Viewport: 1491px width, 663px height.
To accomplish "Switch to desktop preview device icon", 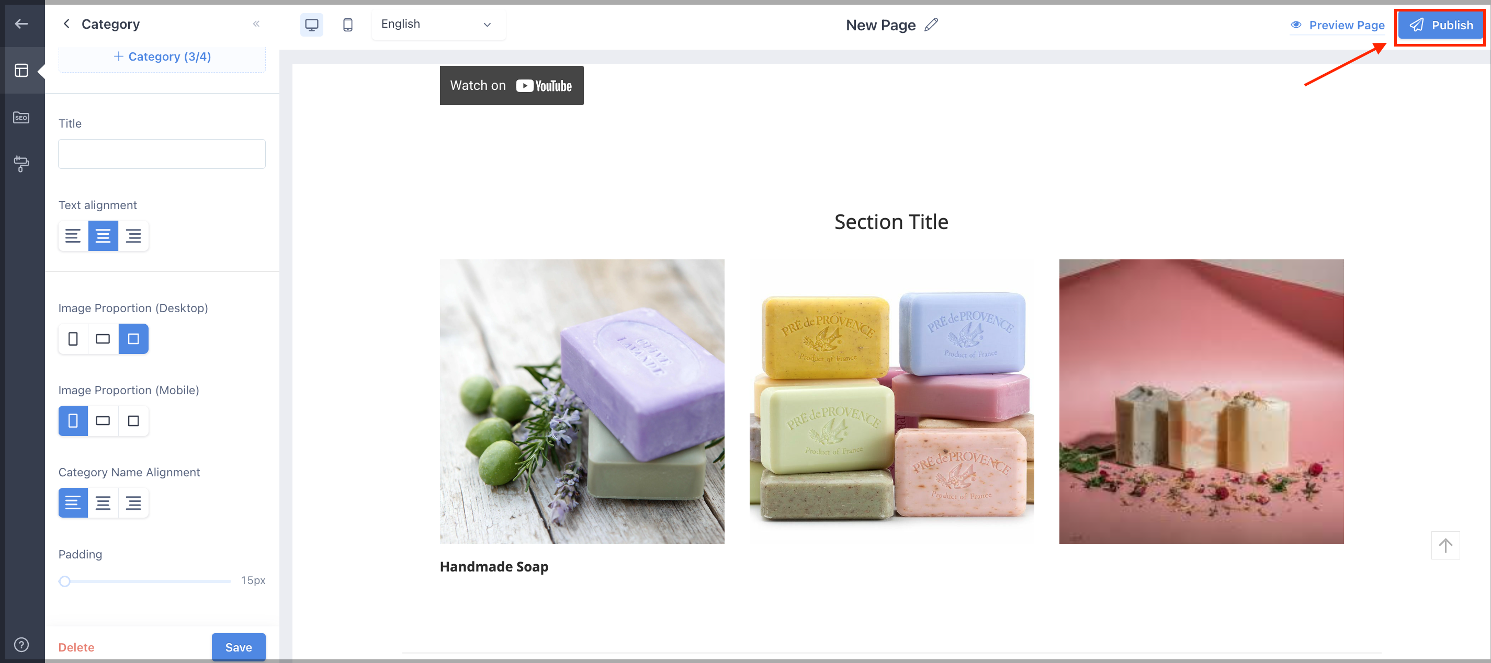I will (x=311, y=25).
